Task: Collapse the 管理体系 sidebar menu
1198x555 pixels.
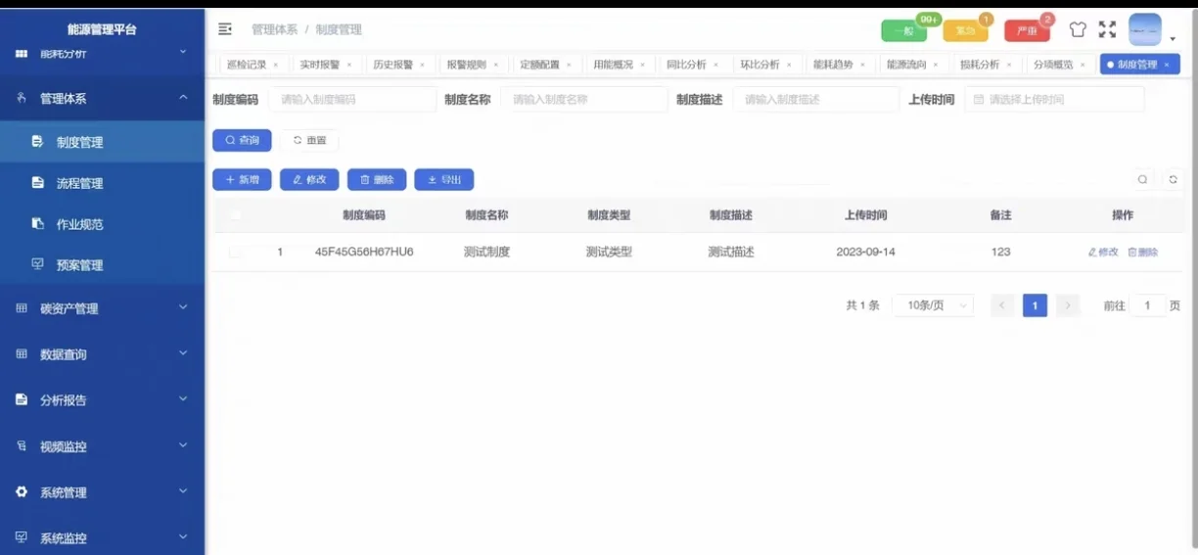Action: [102, 98]
